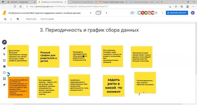Show the +18 additional collaborators
The height and width of the screenshot is (110, 197).
point(156,13)
